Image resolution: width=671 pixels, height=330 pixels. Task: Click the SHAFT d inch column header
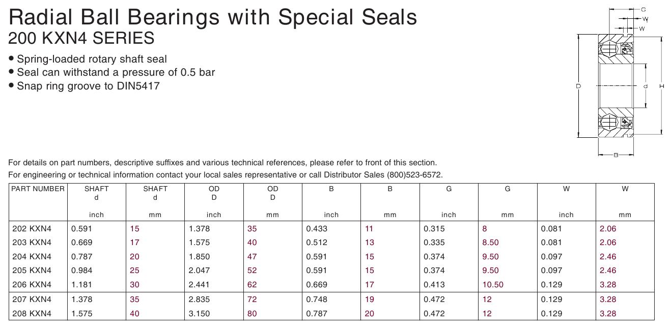click(x=97, y=201)
